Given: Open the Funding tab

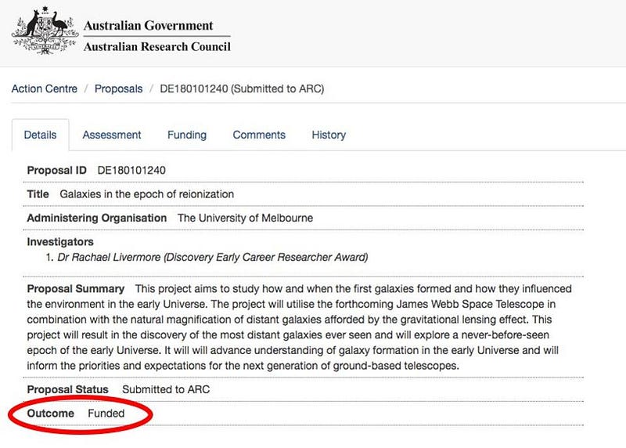Looking at the screenshot, I should pyautogui.click(x=187, y=135).
